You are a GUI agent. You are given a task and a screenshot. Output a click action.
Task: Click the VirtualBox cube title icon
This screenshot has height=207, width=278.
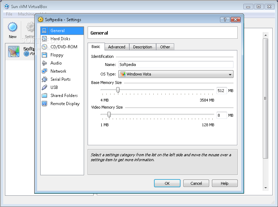point(7,6)
